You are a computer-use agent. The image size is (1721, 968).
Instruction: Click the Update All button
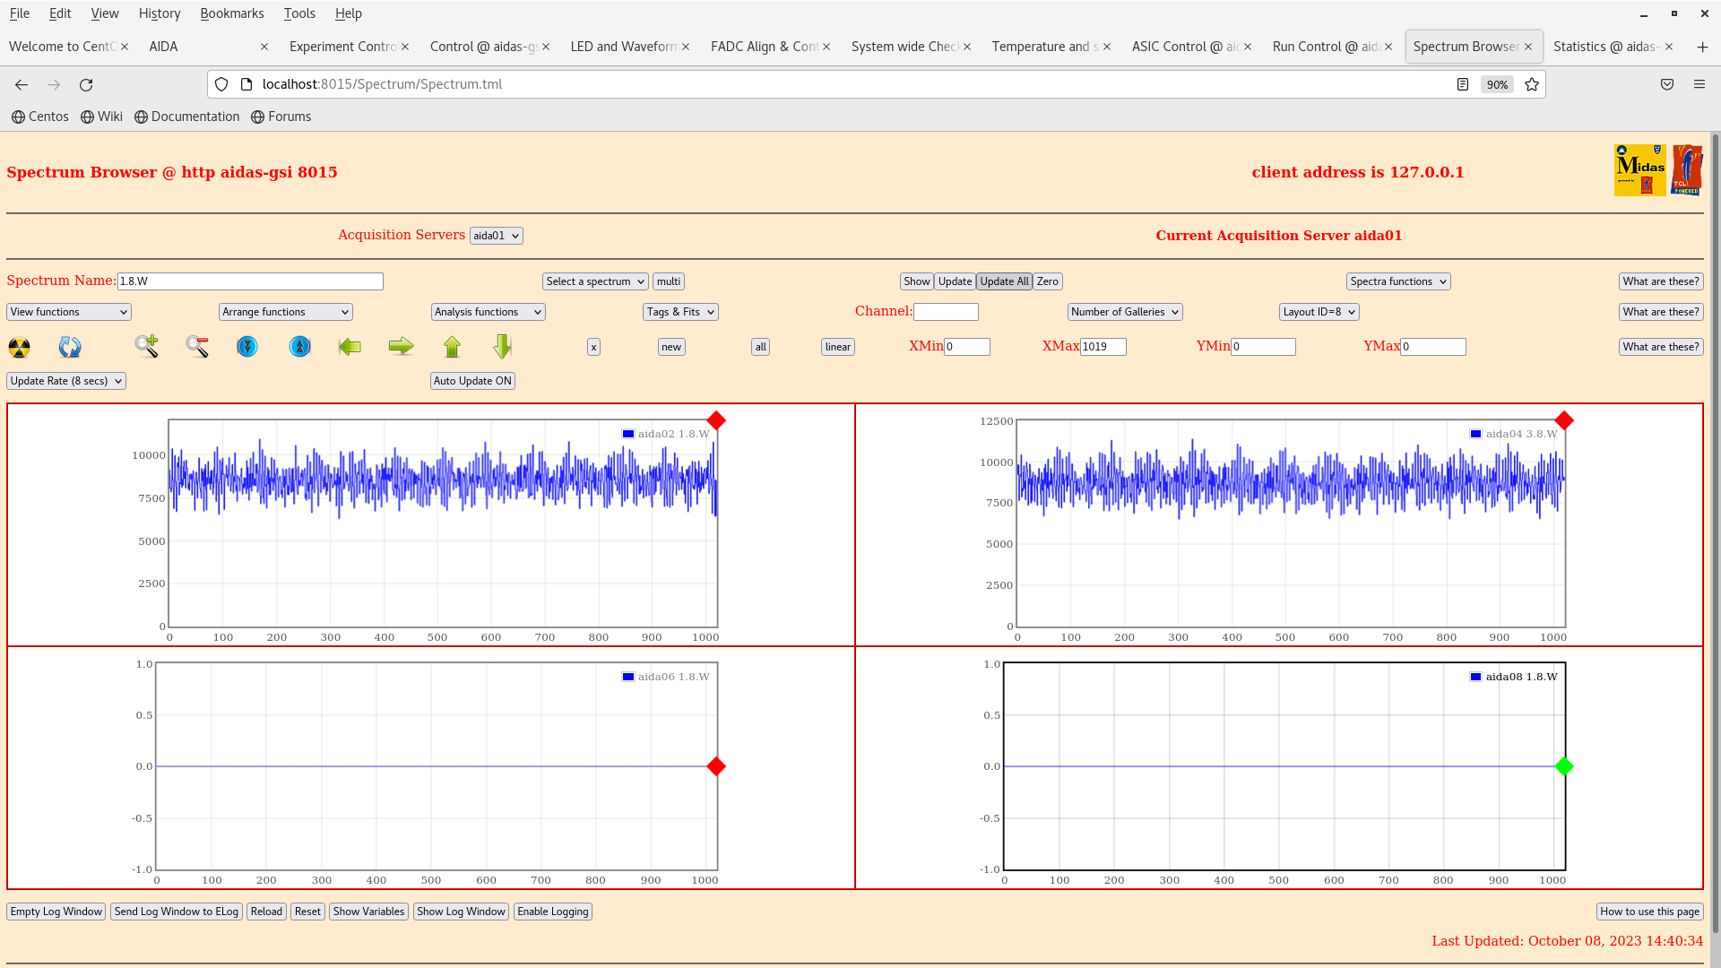point(1004,281)
